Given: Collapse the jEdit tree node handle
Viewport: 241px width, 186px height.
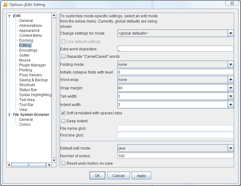Looking at the screenshot, I should click(9, 16).
